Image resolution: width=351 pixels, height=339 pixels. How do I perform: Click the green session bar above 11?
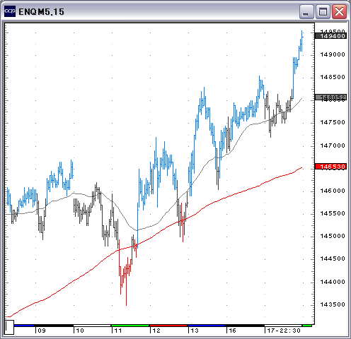tap(130, 326)
